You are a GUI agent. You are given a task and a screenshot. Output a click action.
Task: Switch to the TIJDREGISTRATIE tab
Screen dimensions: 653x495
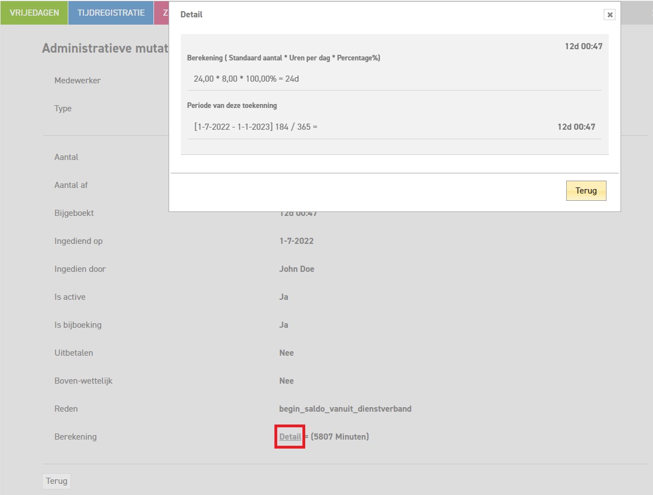pos(111,13)
